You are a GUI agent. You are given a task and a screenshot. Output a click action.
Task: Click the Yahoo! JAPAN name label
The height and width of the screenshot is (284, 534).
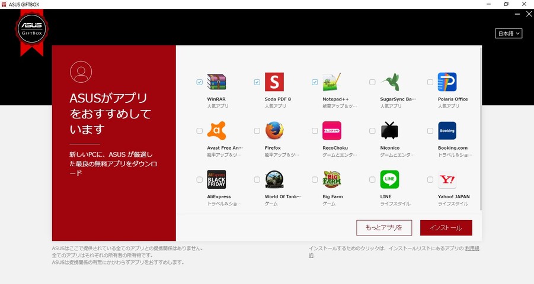(454, 196)
